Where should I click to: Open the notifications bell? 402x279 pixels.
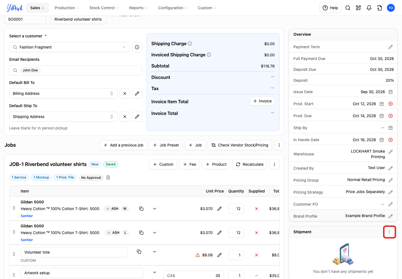(369, 8)
